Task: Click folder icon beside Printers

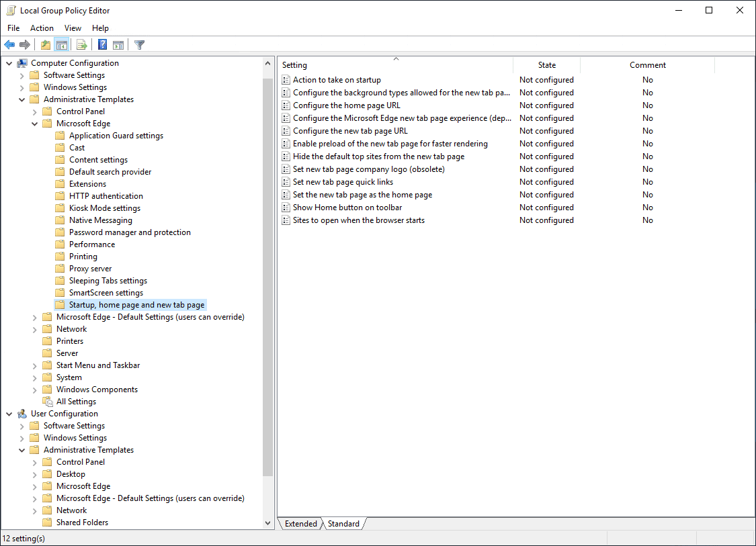Action: (x=47, y=341)
